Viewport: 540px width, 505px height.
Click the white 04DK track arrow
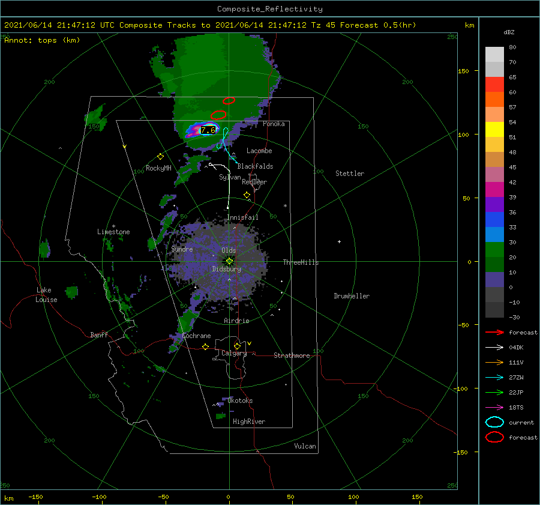point(494,348)
